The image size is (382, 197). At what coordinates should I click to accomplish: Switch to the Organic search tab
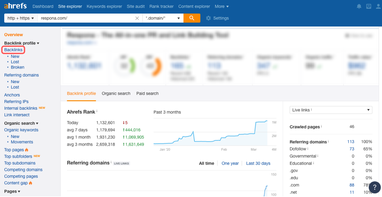tap(116, 93)
